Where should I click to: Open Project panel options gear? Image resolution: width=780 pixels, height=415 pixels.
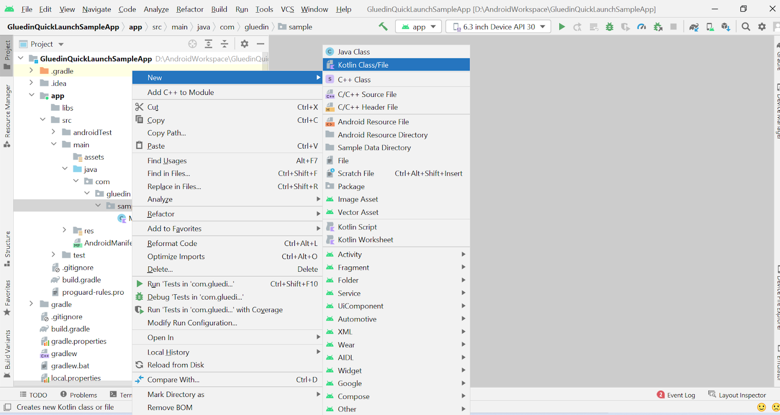(x=245, y=44)
